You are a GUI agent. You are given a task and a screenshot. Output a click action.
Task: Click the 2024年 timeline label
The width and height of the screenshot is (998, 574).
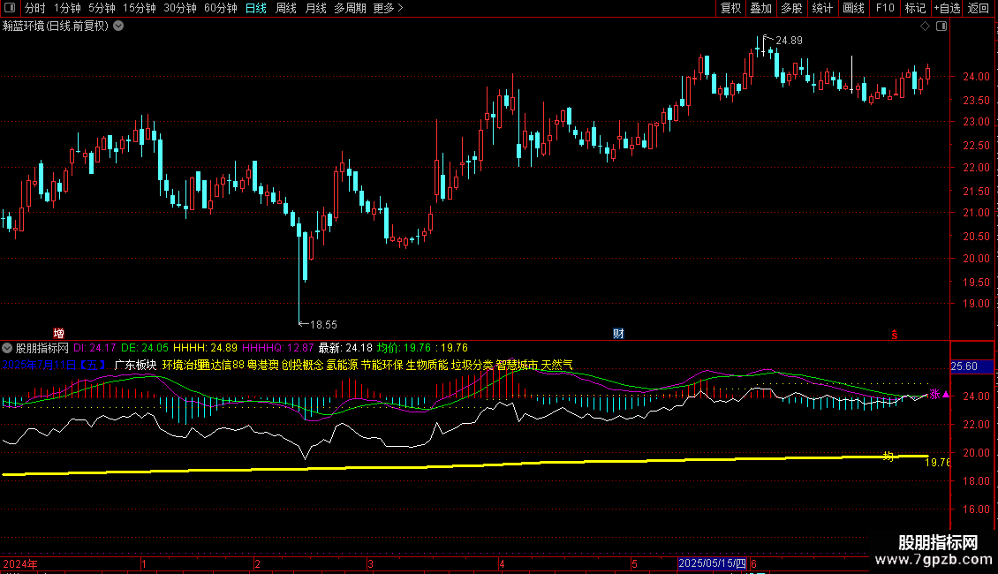(x=20, y=564)
